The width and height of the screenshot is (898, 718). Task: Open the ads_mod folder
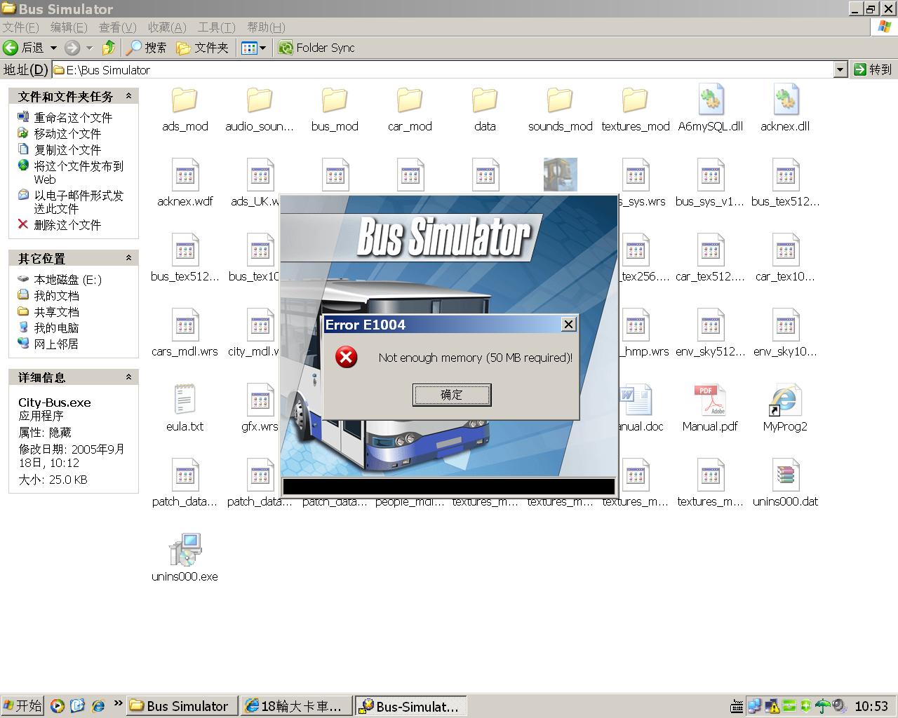tap(185, 102)
